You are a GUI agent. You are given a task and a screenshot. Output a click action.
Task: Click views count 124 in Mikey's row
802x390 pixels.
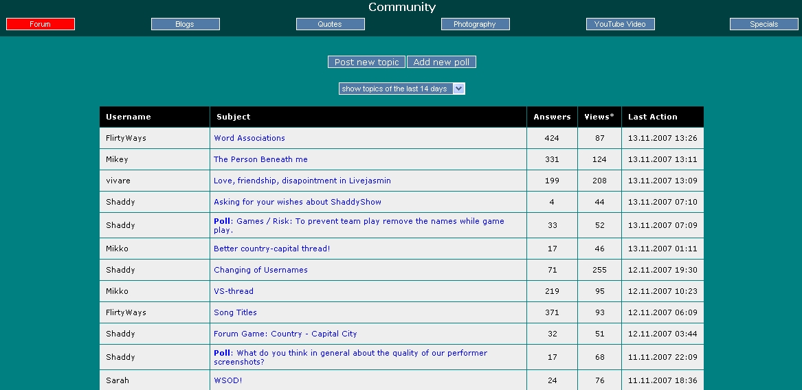(x=599, y=159)
